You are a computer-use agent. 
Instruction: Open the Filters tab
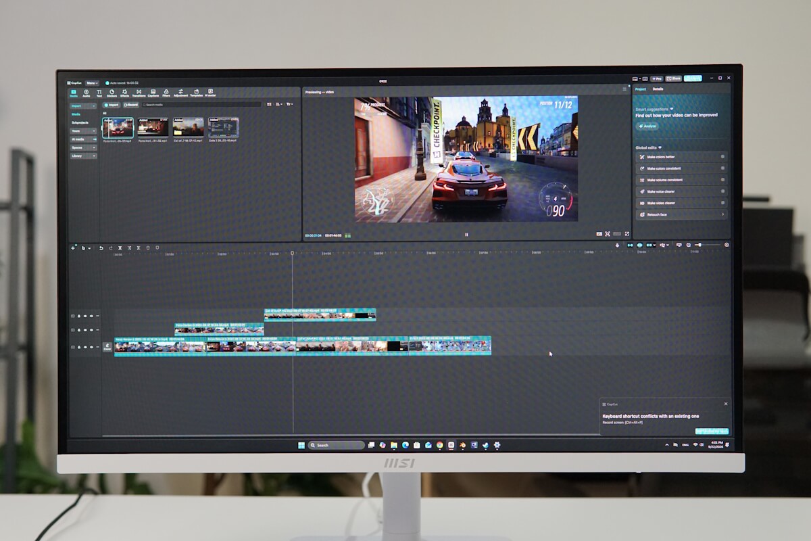click(166, 93)
